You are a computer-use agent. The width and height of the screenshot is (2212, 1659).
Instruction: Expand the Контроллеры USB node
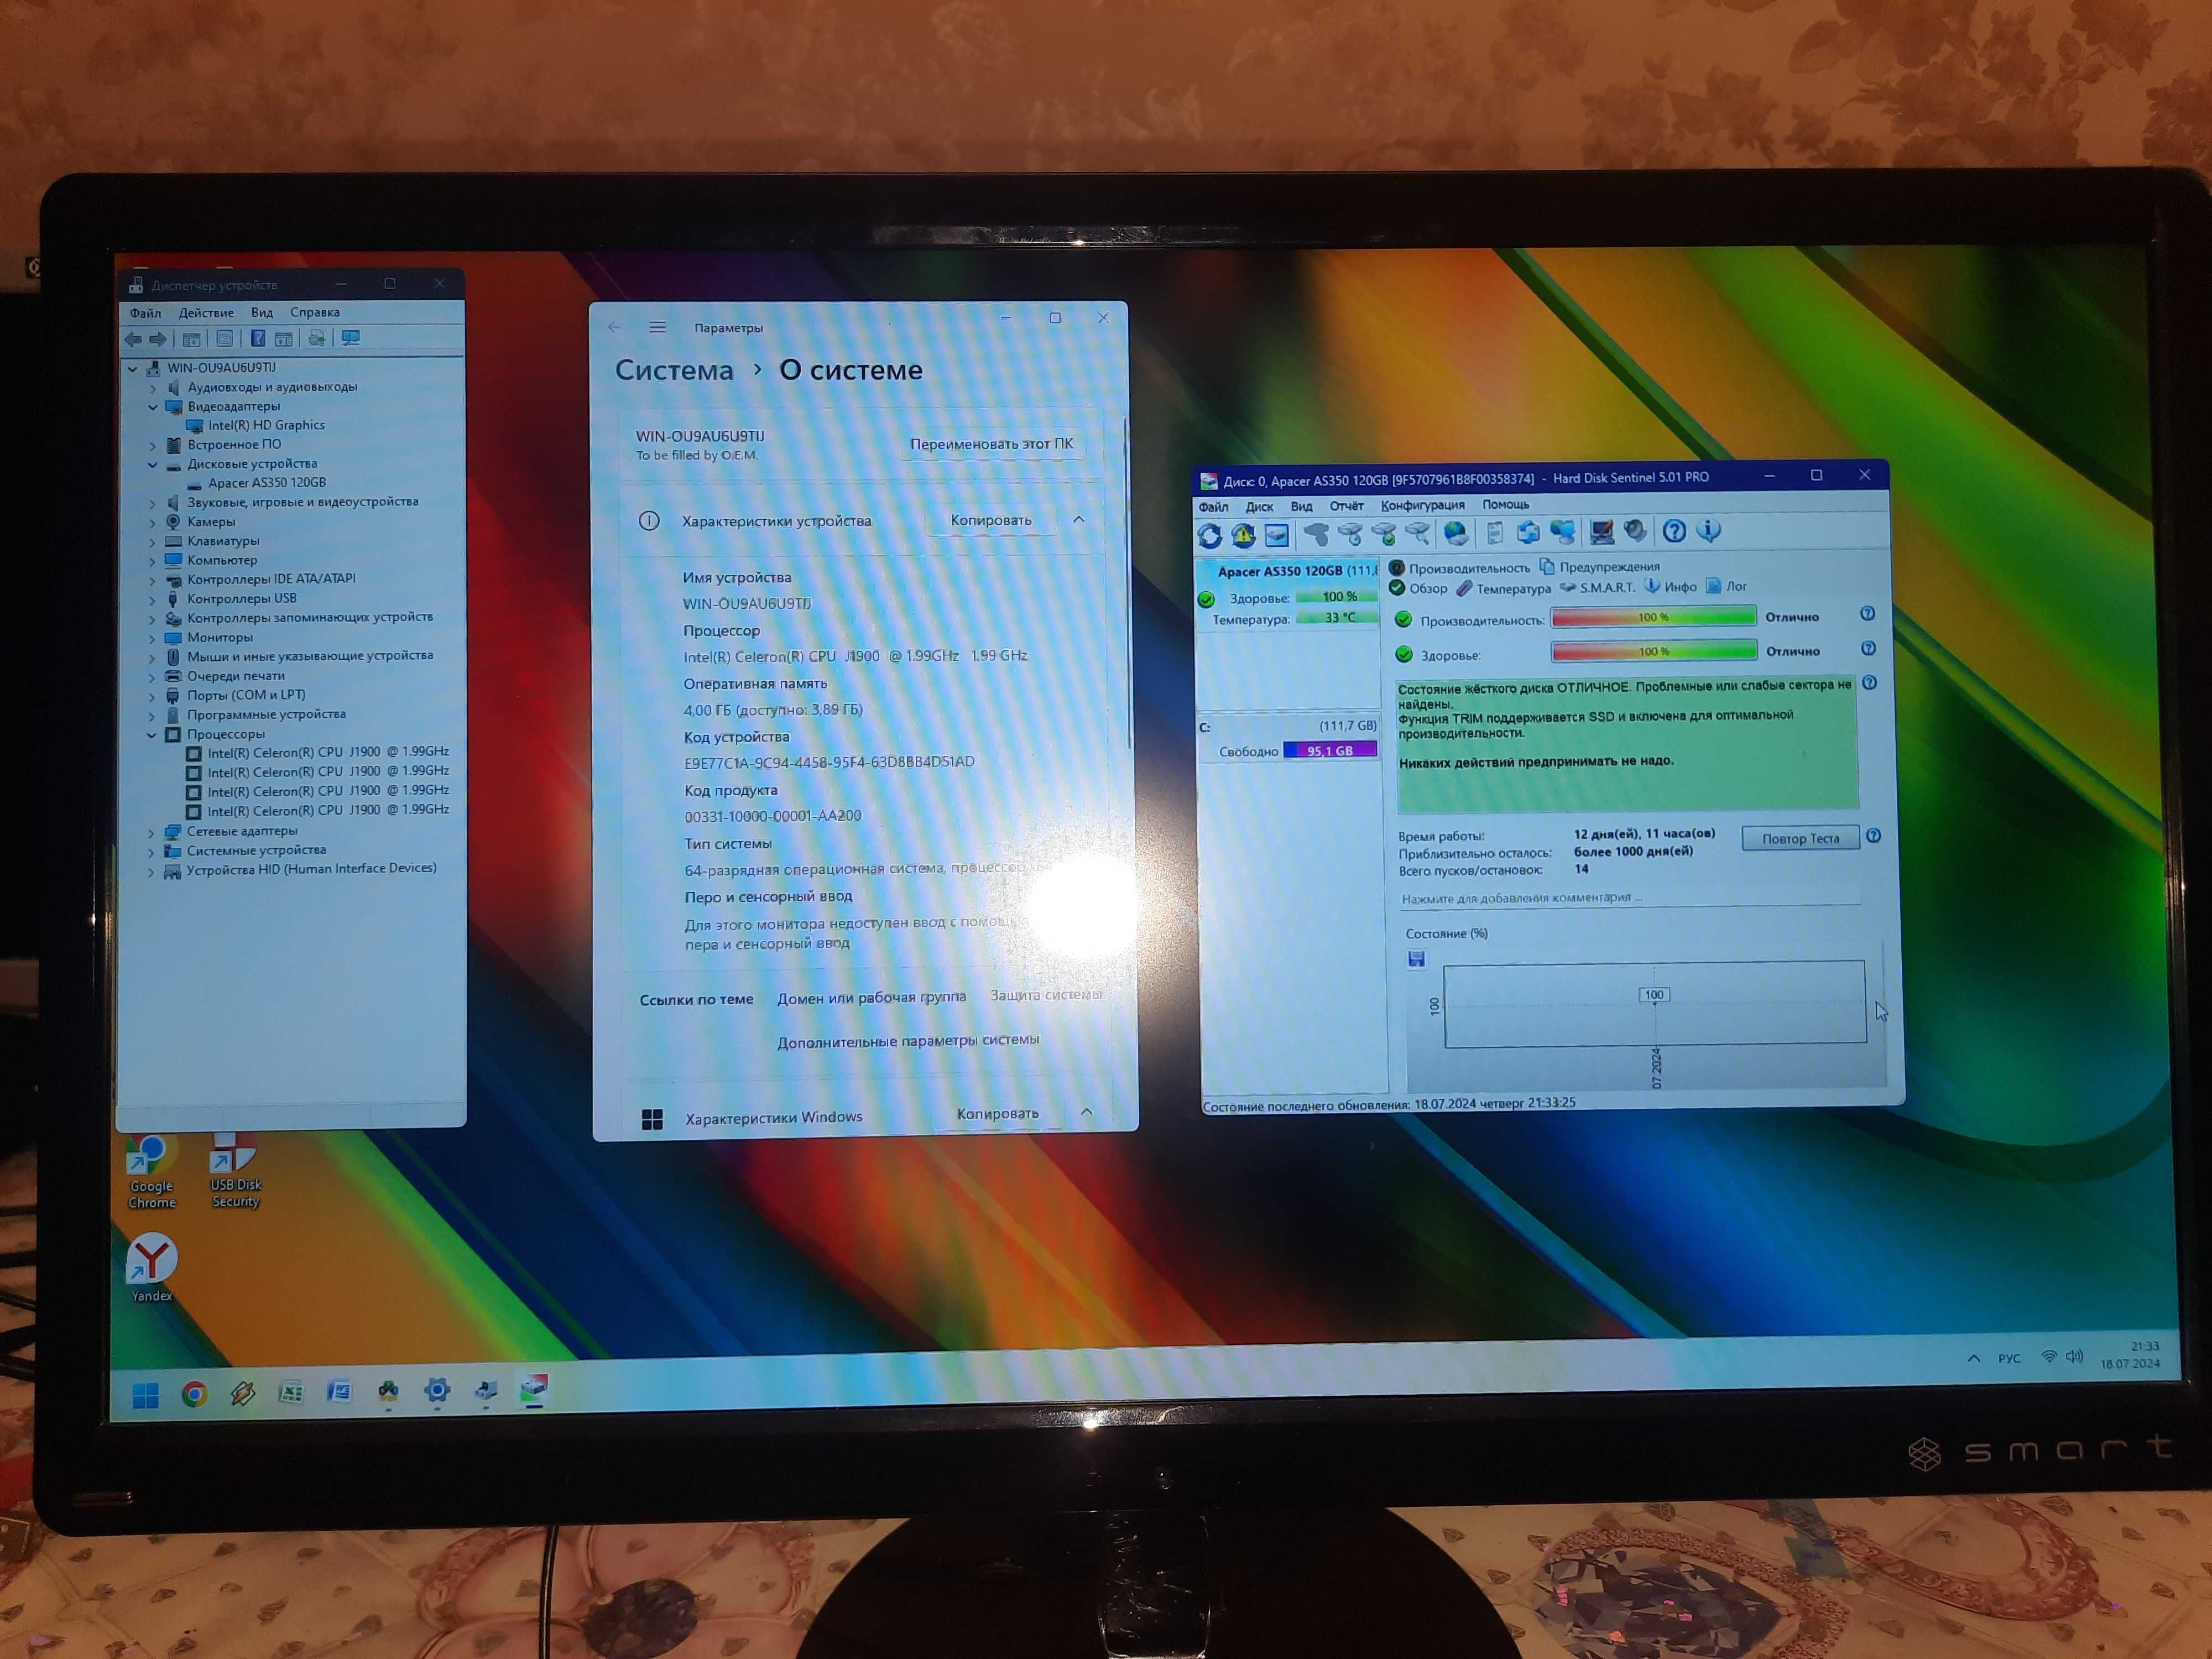click(x=152, y=600)
